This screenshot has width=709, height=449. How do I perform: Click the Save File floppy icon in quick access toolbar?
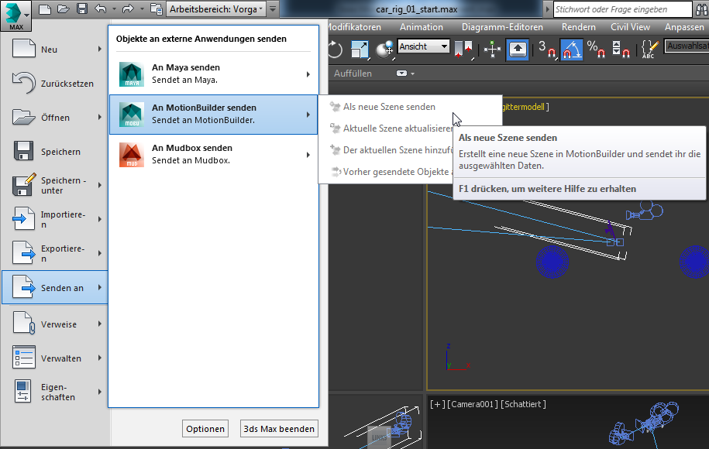[x=82, y=9]
